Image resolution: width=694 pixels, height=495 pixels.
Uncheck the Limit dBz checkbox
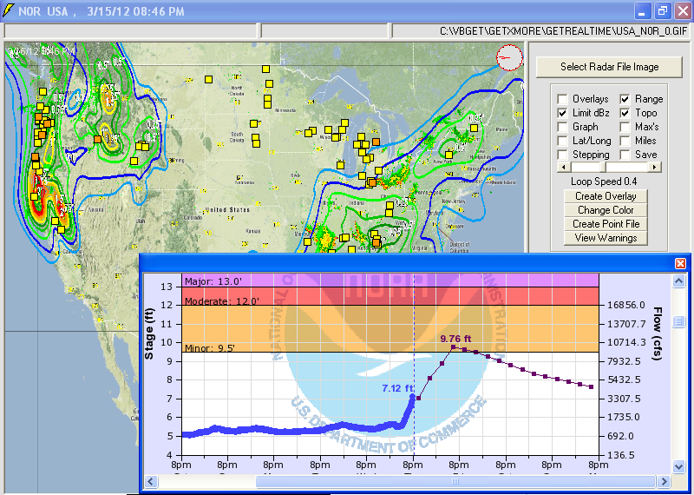tap(562, 113)
